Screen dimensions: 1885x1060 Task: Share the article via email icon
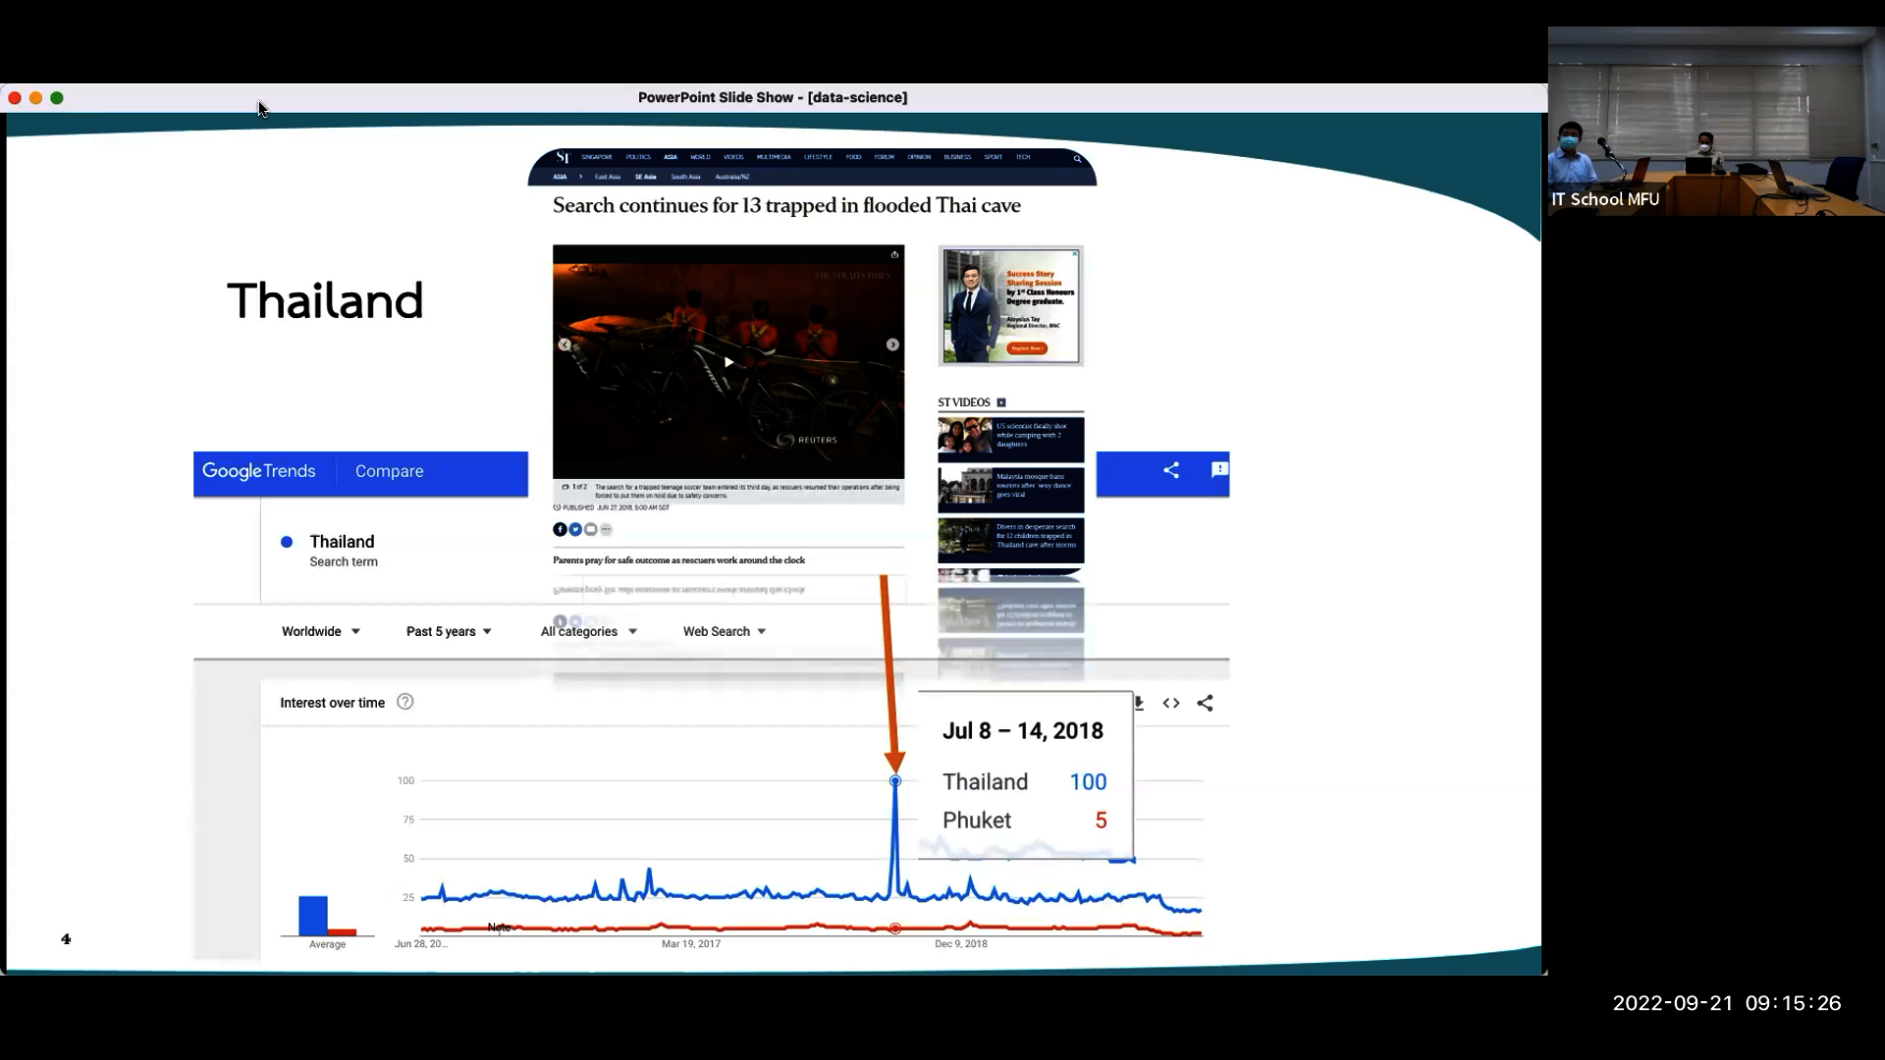tap(591, 529)
